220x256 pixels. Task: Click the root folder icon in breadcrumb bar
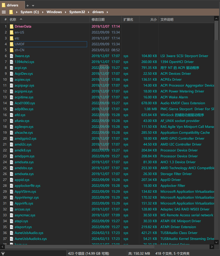coord(11,12)
